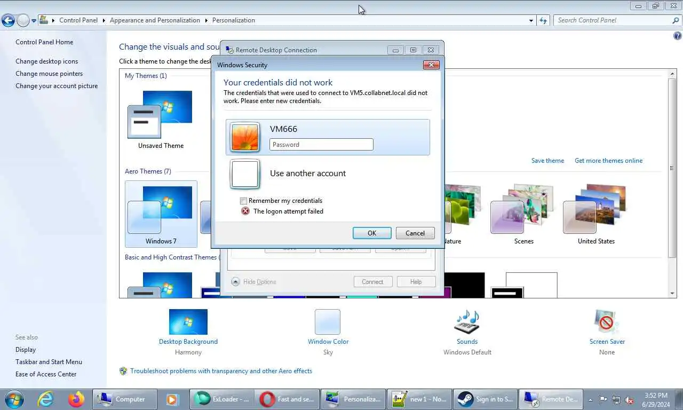Show hidden system tray icons arrow
The image size is (683, 410).
click(590, 399)
